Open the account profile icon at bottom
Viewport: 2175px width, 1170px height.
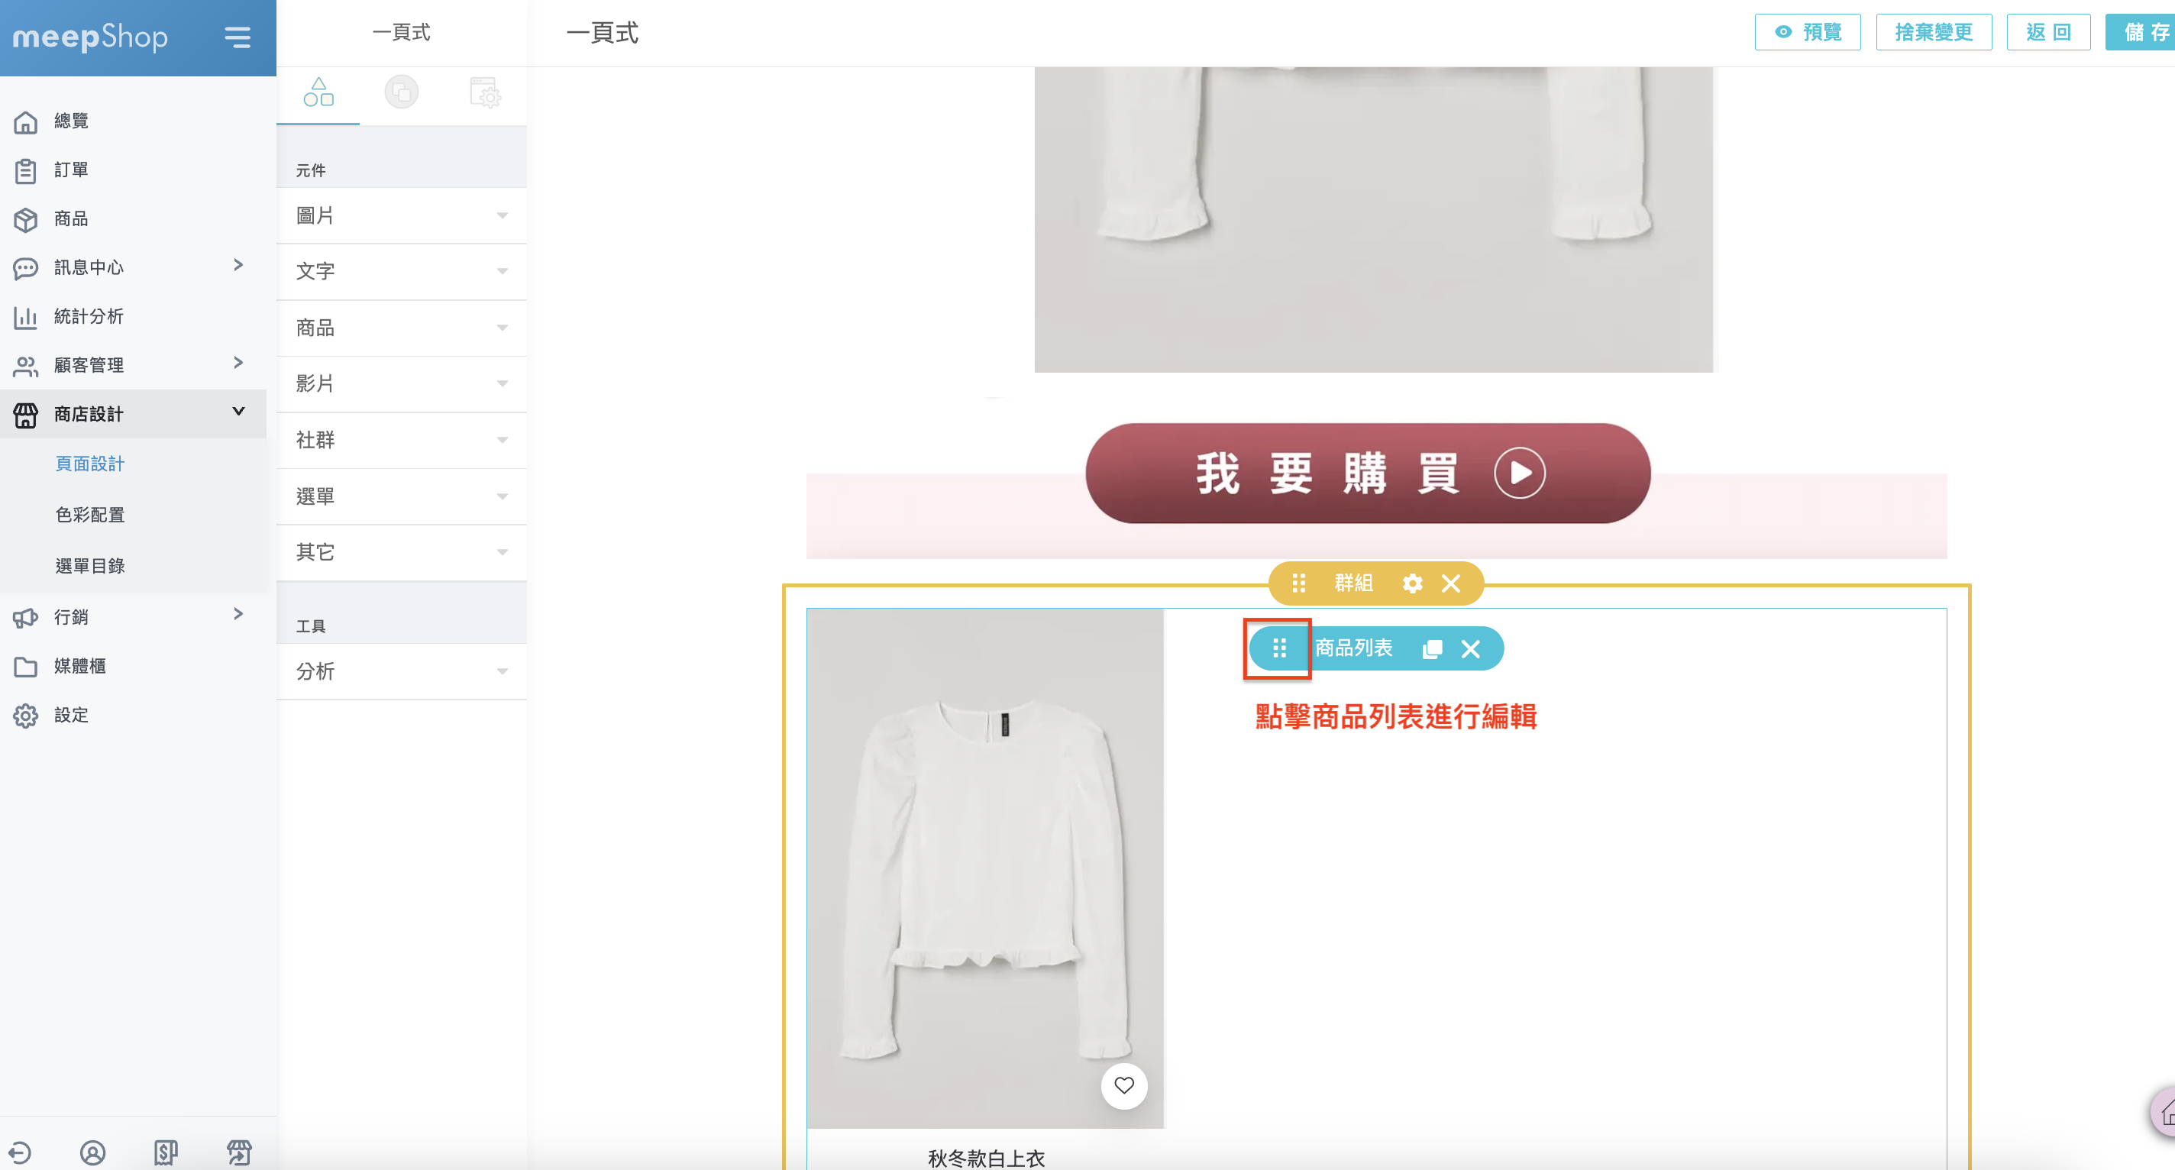pyautogui.click(x=93, y=1152)
